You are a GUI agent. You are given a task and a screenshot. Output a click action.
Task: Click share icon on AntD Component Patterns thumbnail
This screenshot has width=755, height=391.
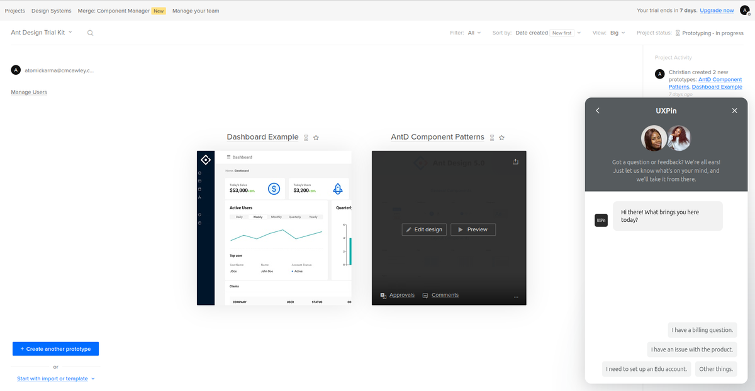(x=515, y=162)
